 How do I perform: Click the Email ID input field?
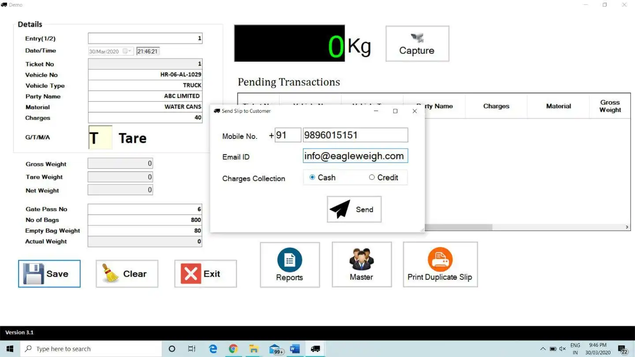coord(355,156)
